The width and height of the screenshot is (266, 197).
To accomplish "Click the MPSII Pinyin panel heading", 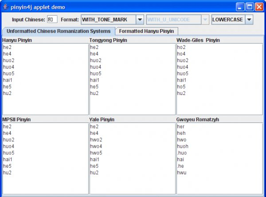I will tap(16, 119).
